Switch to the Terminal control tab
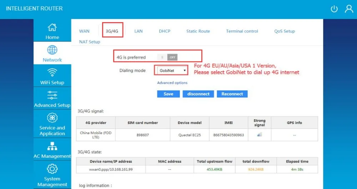 coord(242,31)
